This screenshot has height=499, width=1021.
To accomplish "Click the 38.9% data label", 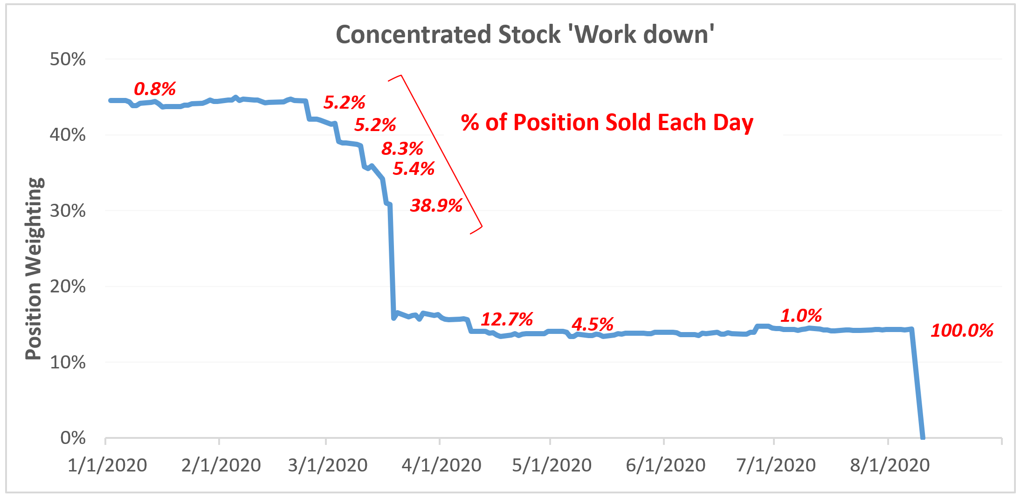I will click(436, 205).
